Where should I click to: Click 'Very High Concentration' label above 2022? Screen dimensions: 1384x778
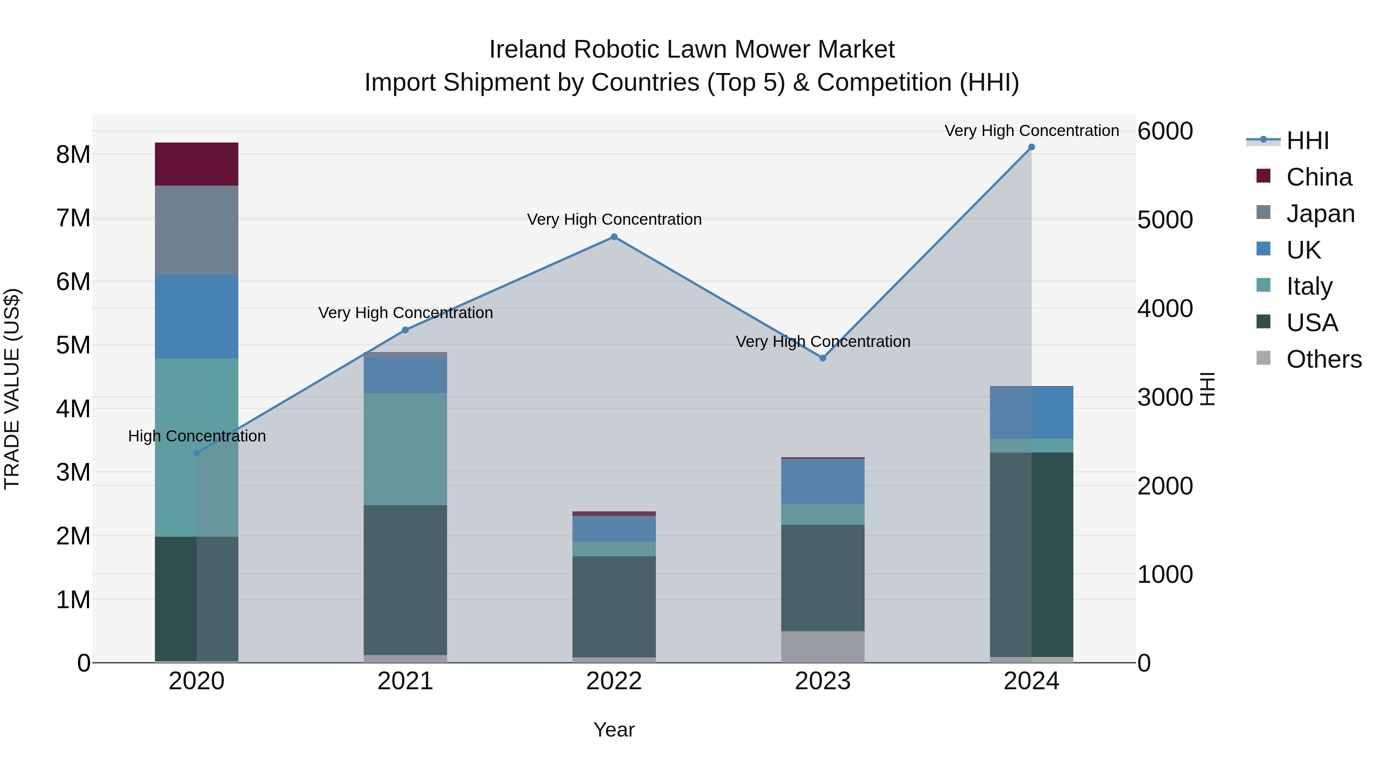pos(614,219)
